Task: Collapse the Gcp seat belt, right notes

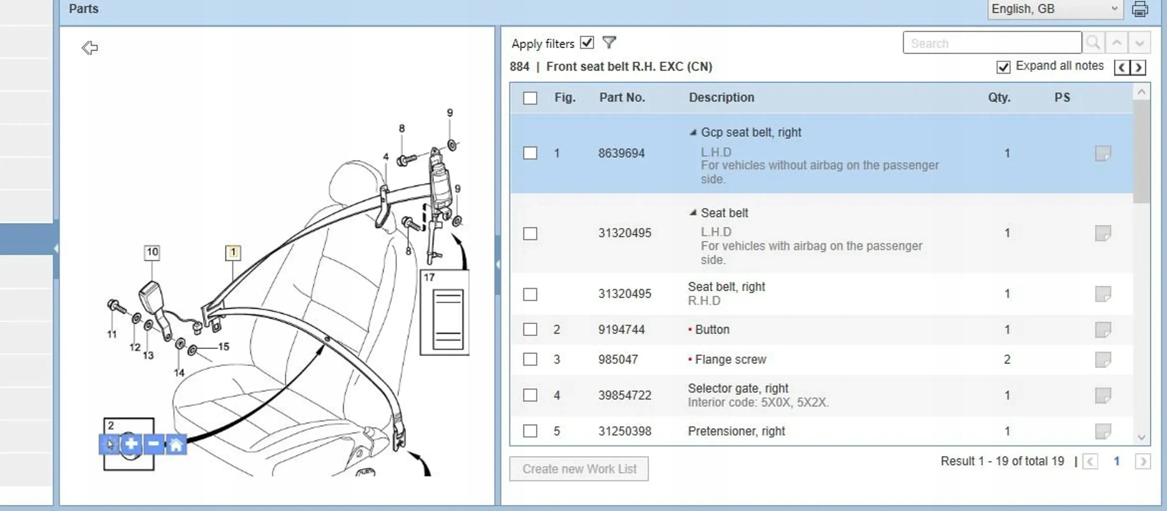Action: pos(693,133)
